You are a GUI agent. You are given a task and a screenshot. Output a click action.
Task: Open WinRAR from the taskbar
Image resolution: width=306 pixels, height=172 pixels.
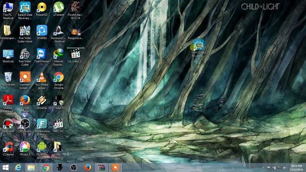[x=101, y=168]
